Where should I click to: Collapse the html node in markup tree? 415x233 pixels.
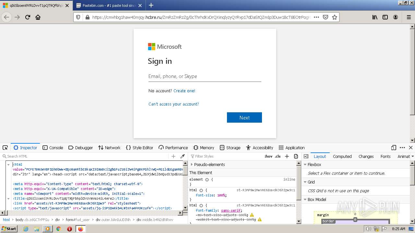point(8,165)
